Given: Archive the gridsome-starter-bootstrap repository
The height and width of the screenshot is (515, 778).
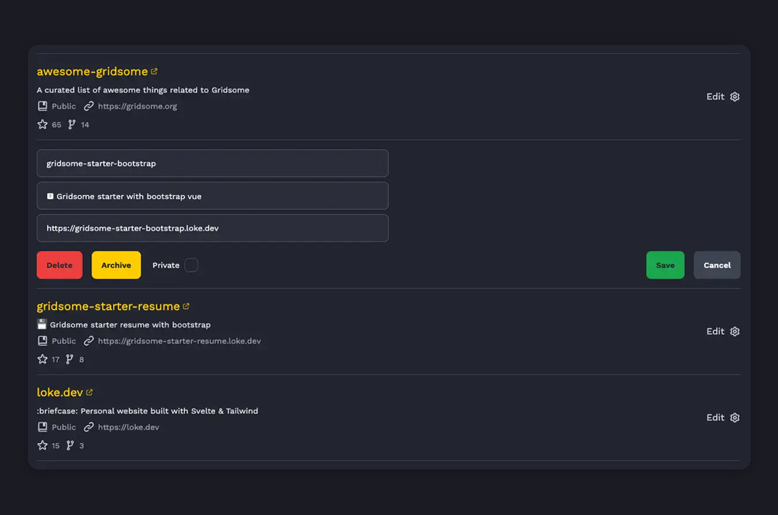Looking at the screenshot, I should coord(116,265).
